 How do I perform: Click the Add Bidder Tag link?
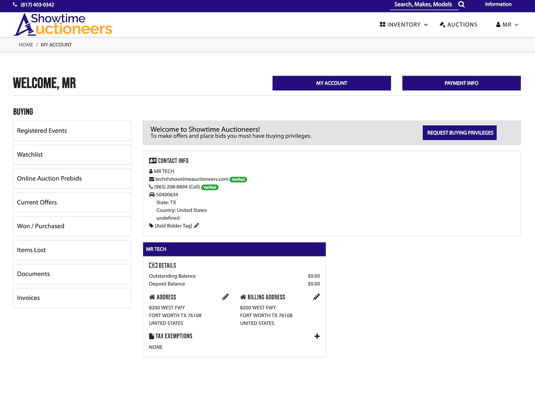pyautogui.click(x=173, y=226)
